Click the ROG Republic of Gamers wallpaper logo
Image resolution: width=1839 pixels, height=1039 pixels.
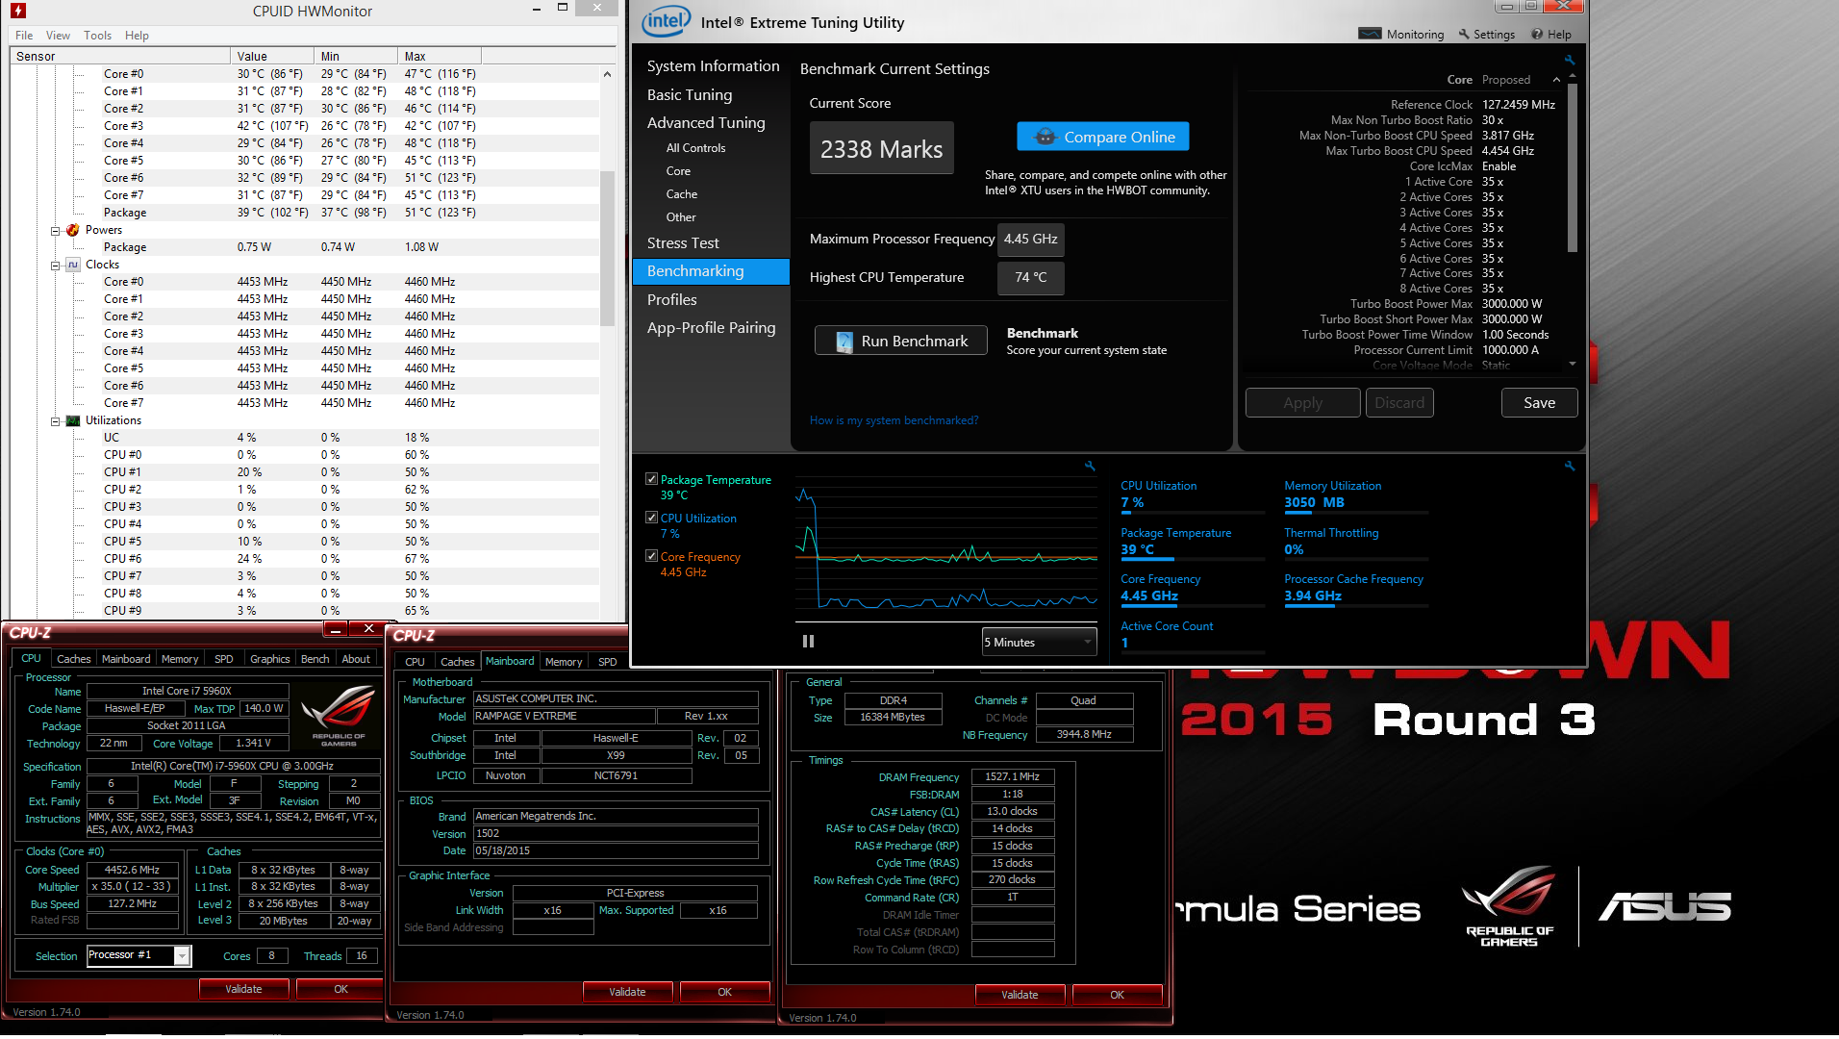pyautogui.click(x=1508, y=906)
